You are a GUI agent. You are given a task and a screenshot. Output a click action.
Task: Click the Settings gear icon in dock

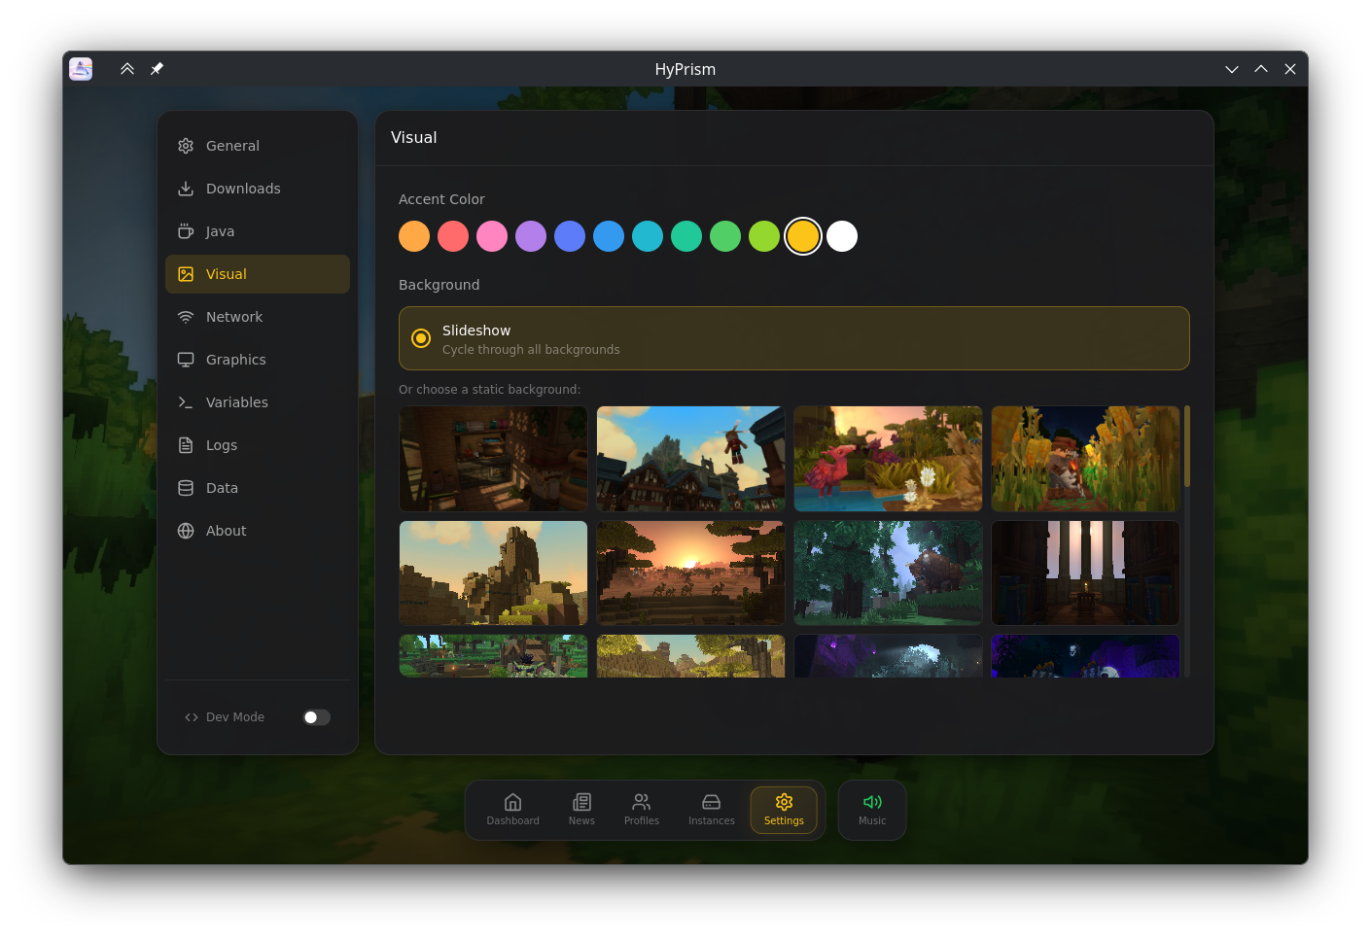[x=784, y=802]
